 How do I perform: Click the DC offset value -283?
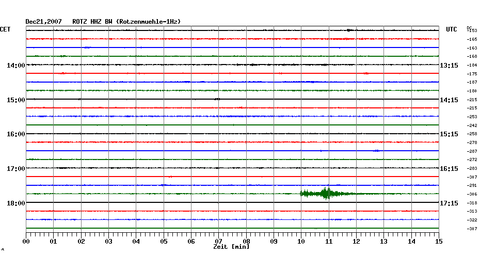point(472,168)
